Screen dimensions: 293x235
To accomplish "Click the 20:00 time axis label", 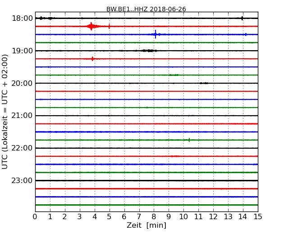I will tap(22, 83).
